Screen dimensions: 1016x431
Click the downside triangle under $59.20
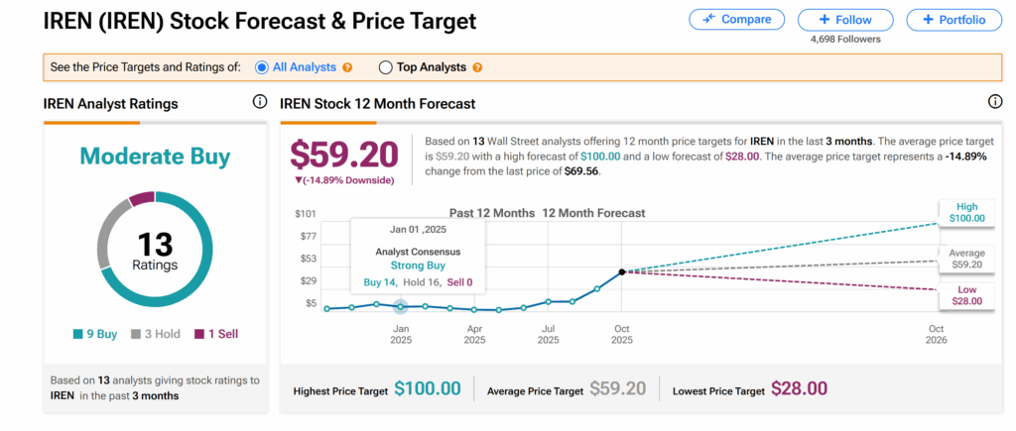[300, 180]
